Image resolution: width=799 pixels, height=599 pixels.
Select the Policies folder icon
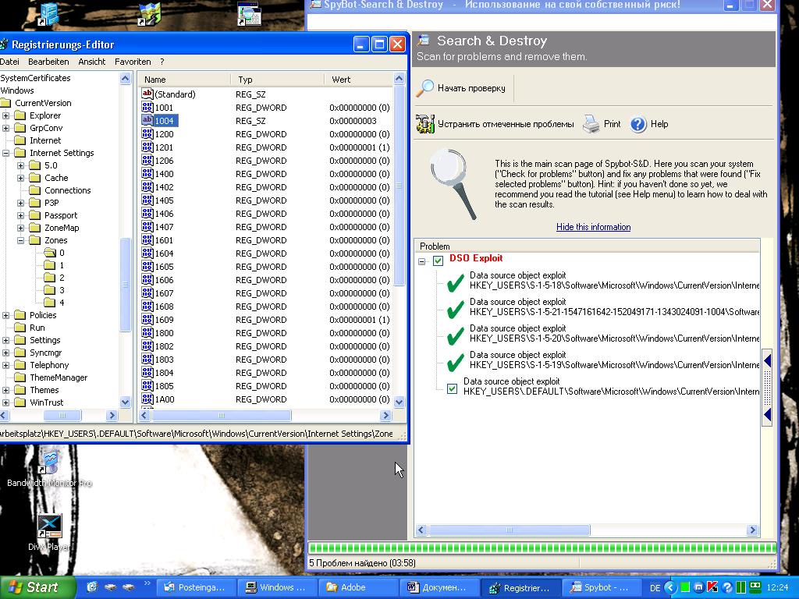[x=20, y=315]
